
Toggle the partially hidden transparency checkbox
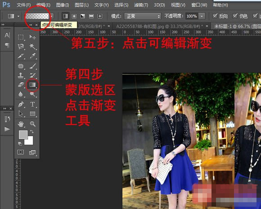pyautogui.click(x=255, y=16)
